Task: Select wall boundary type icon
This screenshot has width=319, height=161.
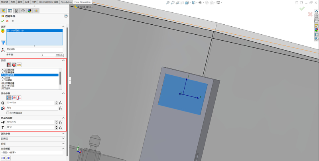Action: coord(19,65)
